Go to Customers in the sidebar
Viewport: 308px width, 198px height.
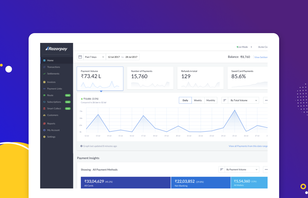coord(52,115)
